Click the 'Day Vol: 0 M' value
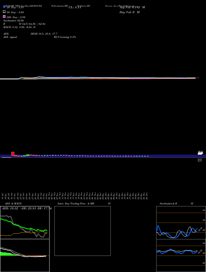Screen dimensions: 206x272 pos(129,12)
